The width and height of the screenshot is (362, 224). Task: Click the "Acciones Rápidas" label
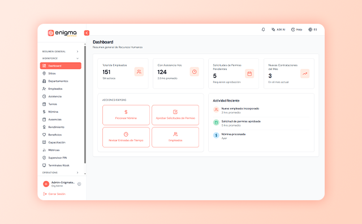point(114,100)
